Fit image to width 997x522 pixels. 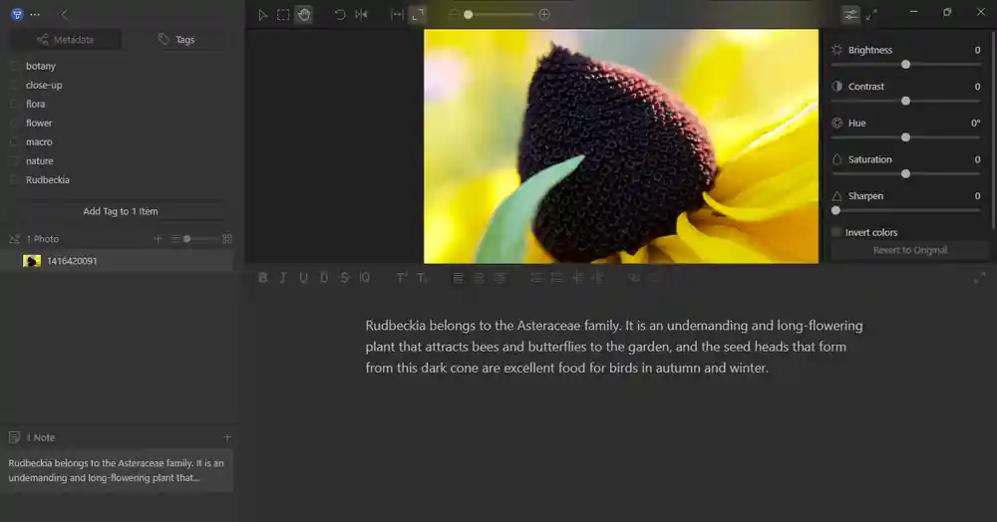click(397, 15)
